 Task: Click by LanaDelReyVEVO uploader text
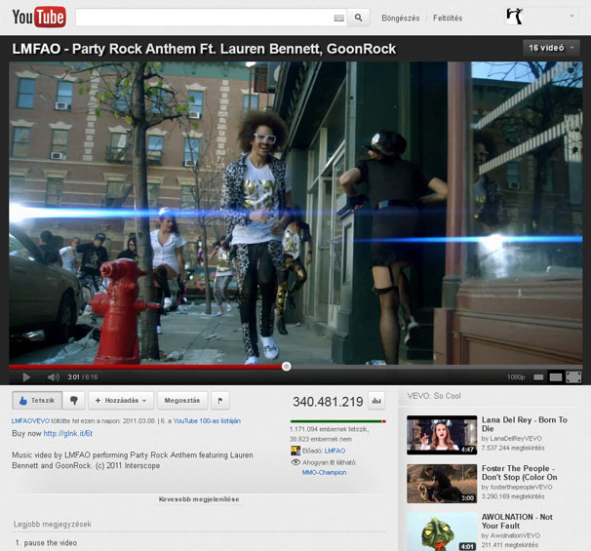511,438
